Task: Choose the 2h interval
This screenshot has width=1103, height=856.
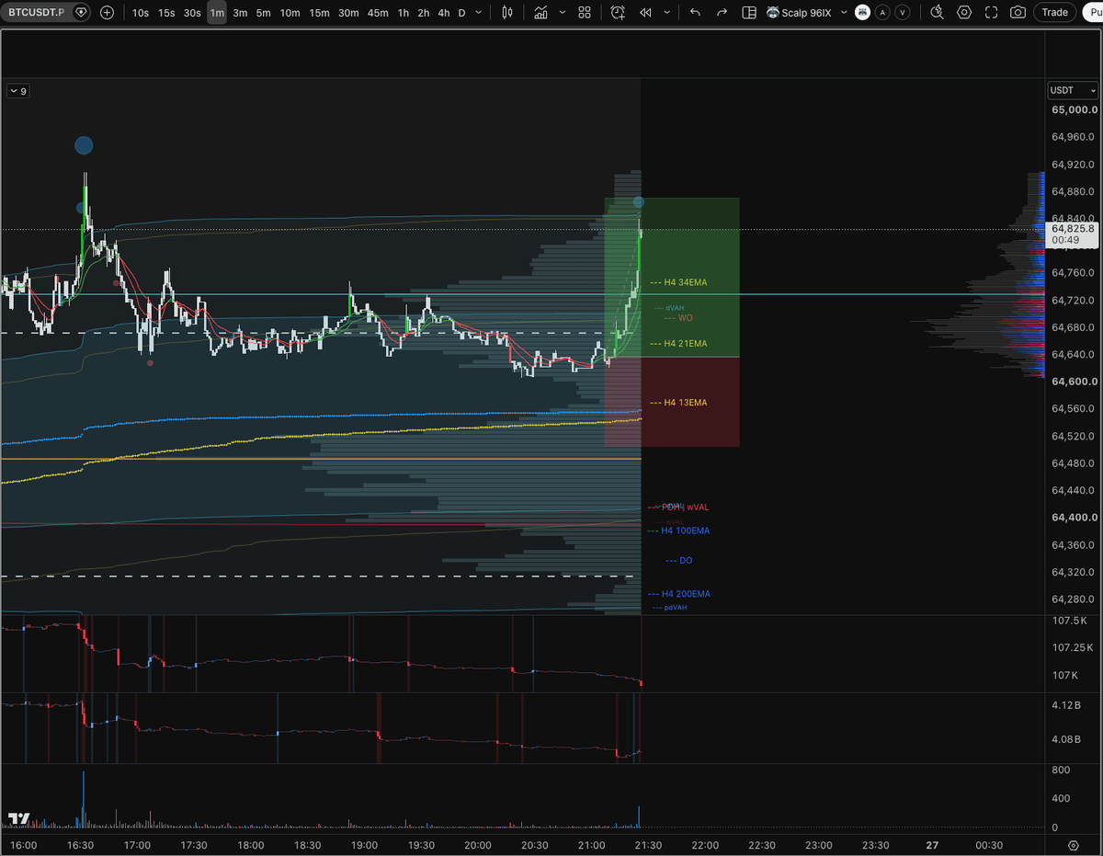Action: (x=424, y=13)
